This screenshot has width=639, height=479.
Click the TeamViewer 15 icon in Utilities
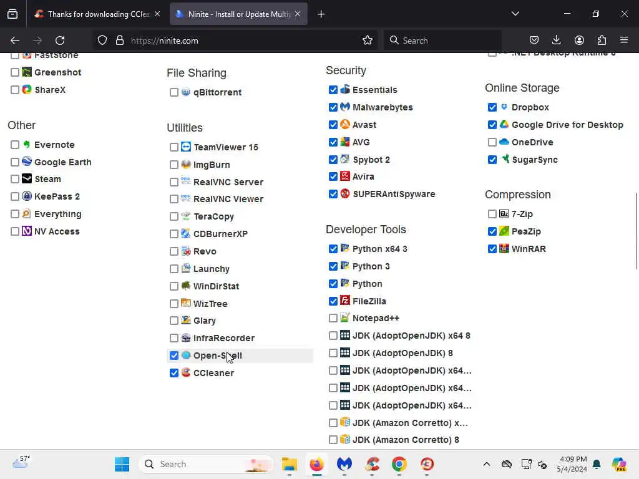(186, 147)
